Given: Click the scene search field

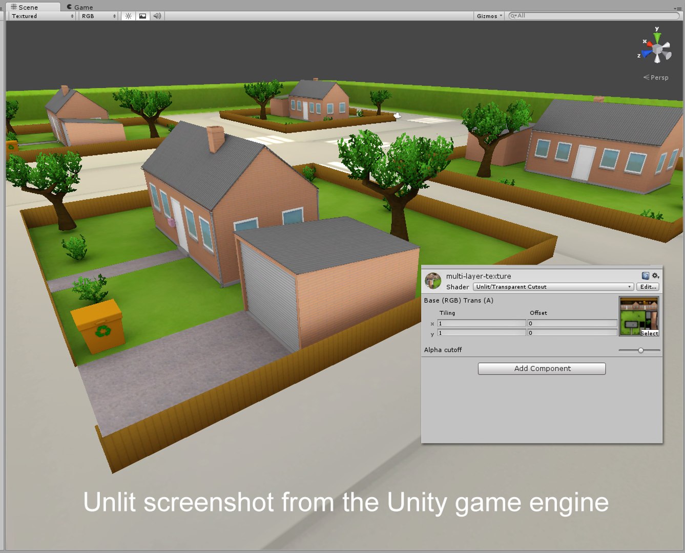Looking at the screenshot, I should click(x=594, y=16).
